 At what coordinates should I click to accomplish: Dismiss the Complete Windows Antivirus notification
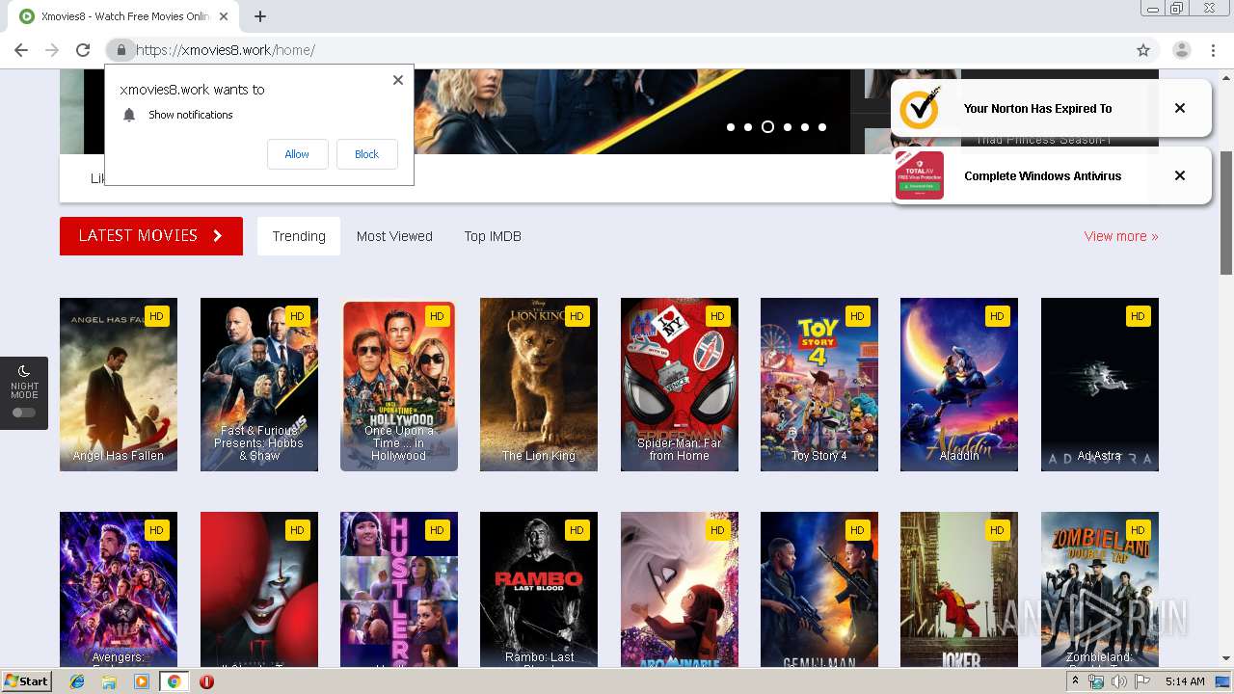(x=1180, y=175)
